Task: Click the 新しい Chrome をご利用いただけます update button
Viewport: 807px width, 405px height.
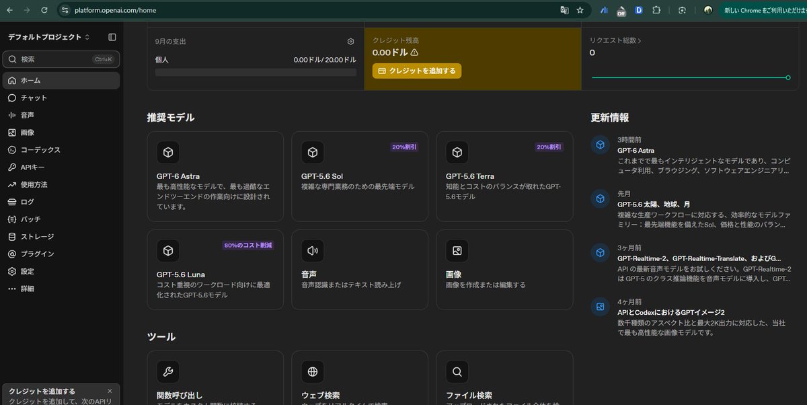Action: 764,10
